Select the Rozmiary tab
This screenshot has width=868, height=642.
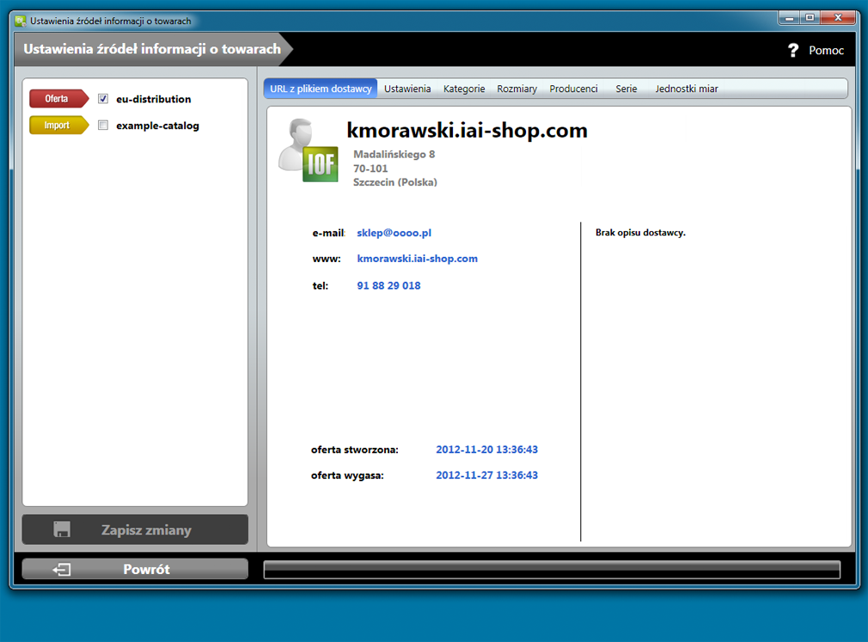(517, 89)
